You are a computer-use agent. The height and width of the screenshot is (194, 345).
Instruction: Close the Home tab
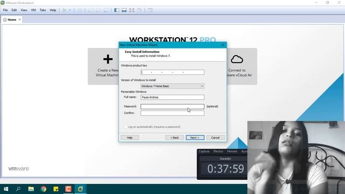click(x=20, y=19)
